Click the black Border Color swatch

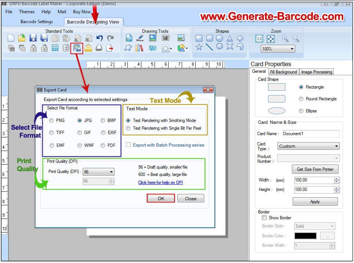click(305, 236)
